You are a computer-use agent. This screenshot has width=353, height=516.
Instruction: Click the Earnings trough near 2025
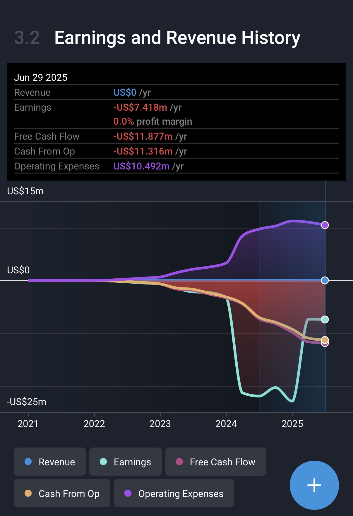[292, 401]
